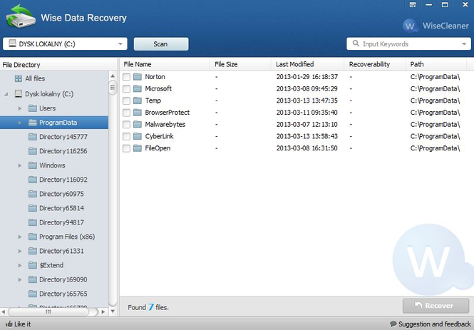Click the Directory116256 folder icon
The width and height of the screenshot is (474, 330).
(x=33, y=151)
